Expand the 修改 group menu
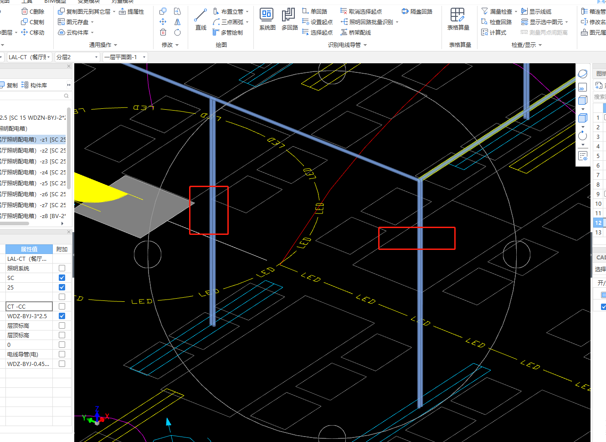This screenshot has height=442, width=606. (x=170, y=45)
